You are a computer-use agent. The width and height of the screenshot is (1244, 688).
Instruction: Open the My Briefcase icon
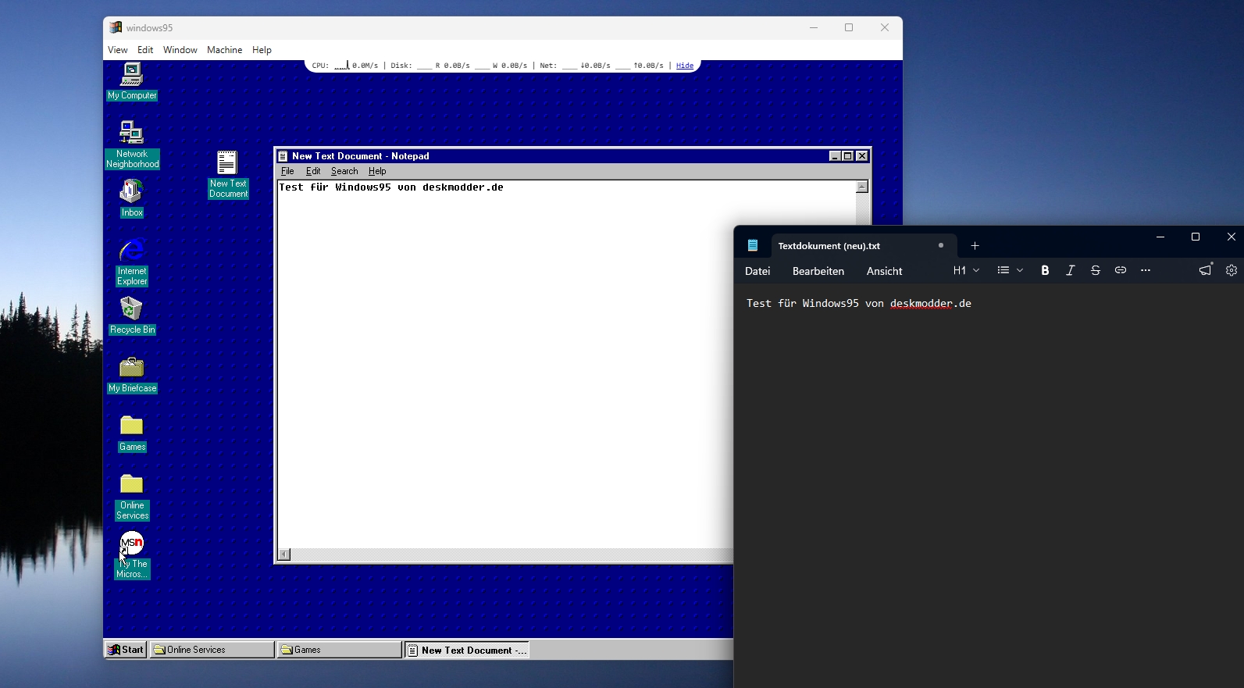tap(131, 368)
